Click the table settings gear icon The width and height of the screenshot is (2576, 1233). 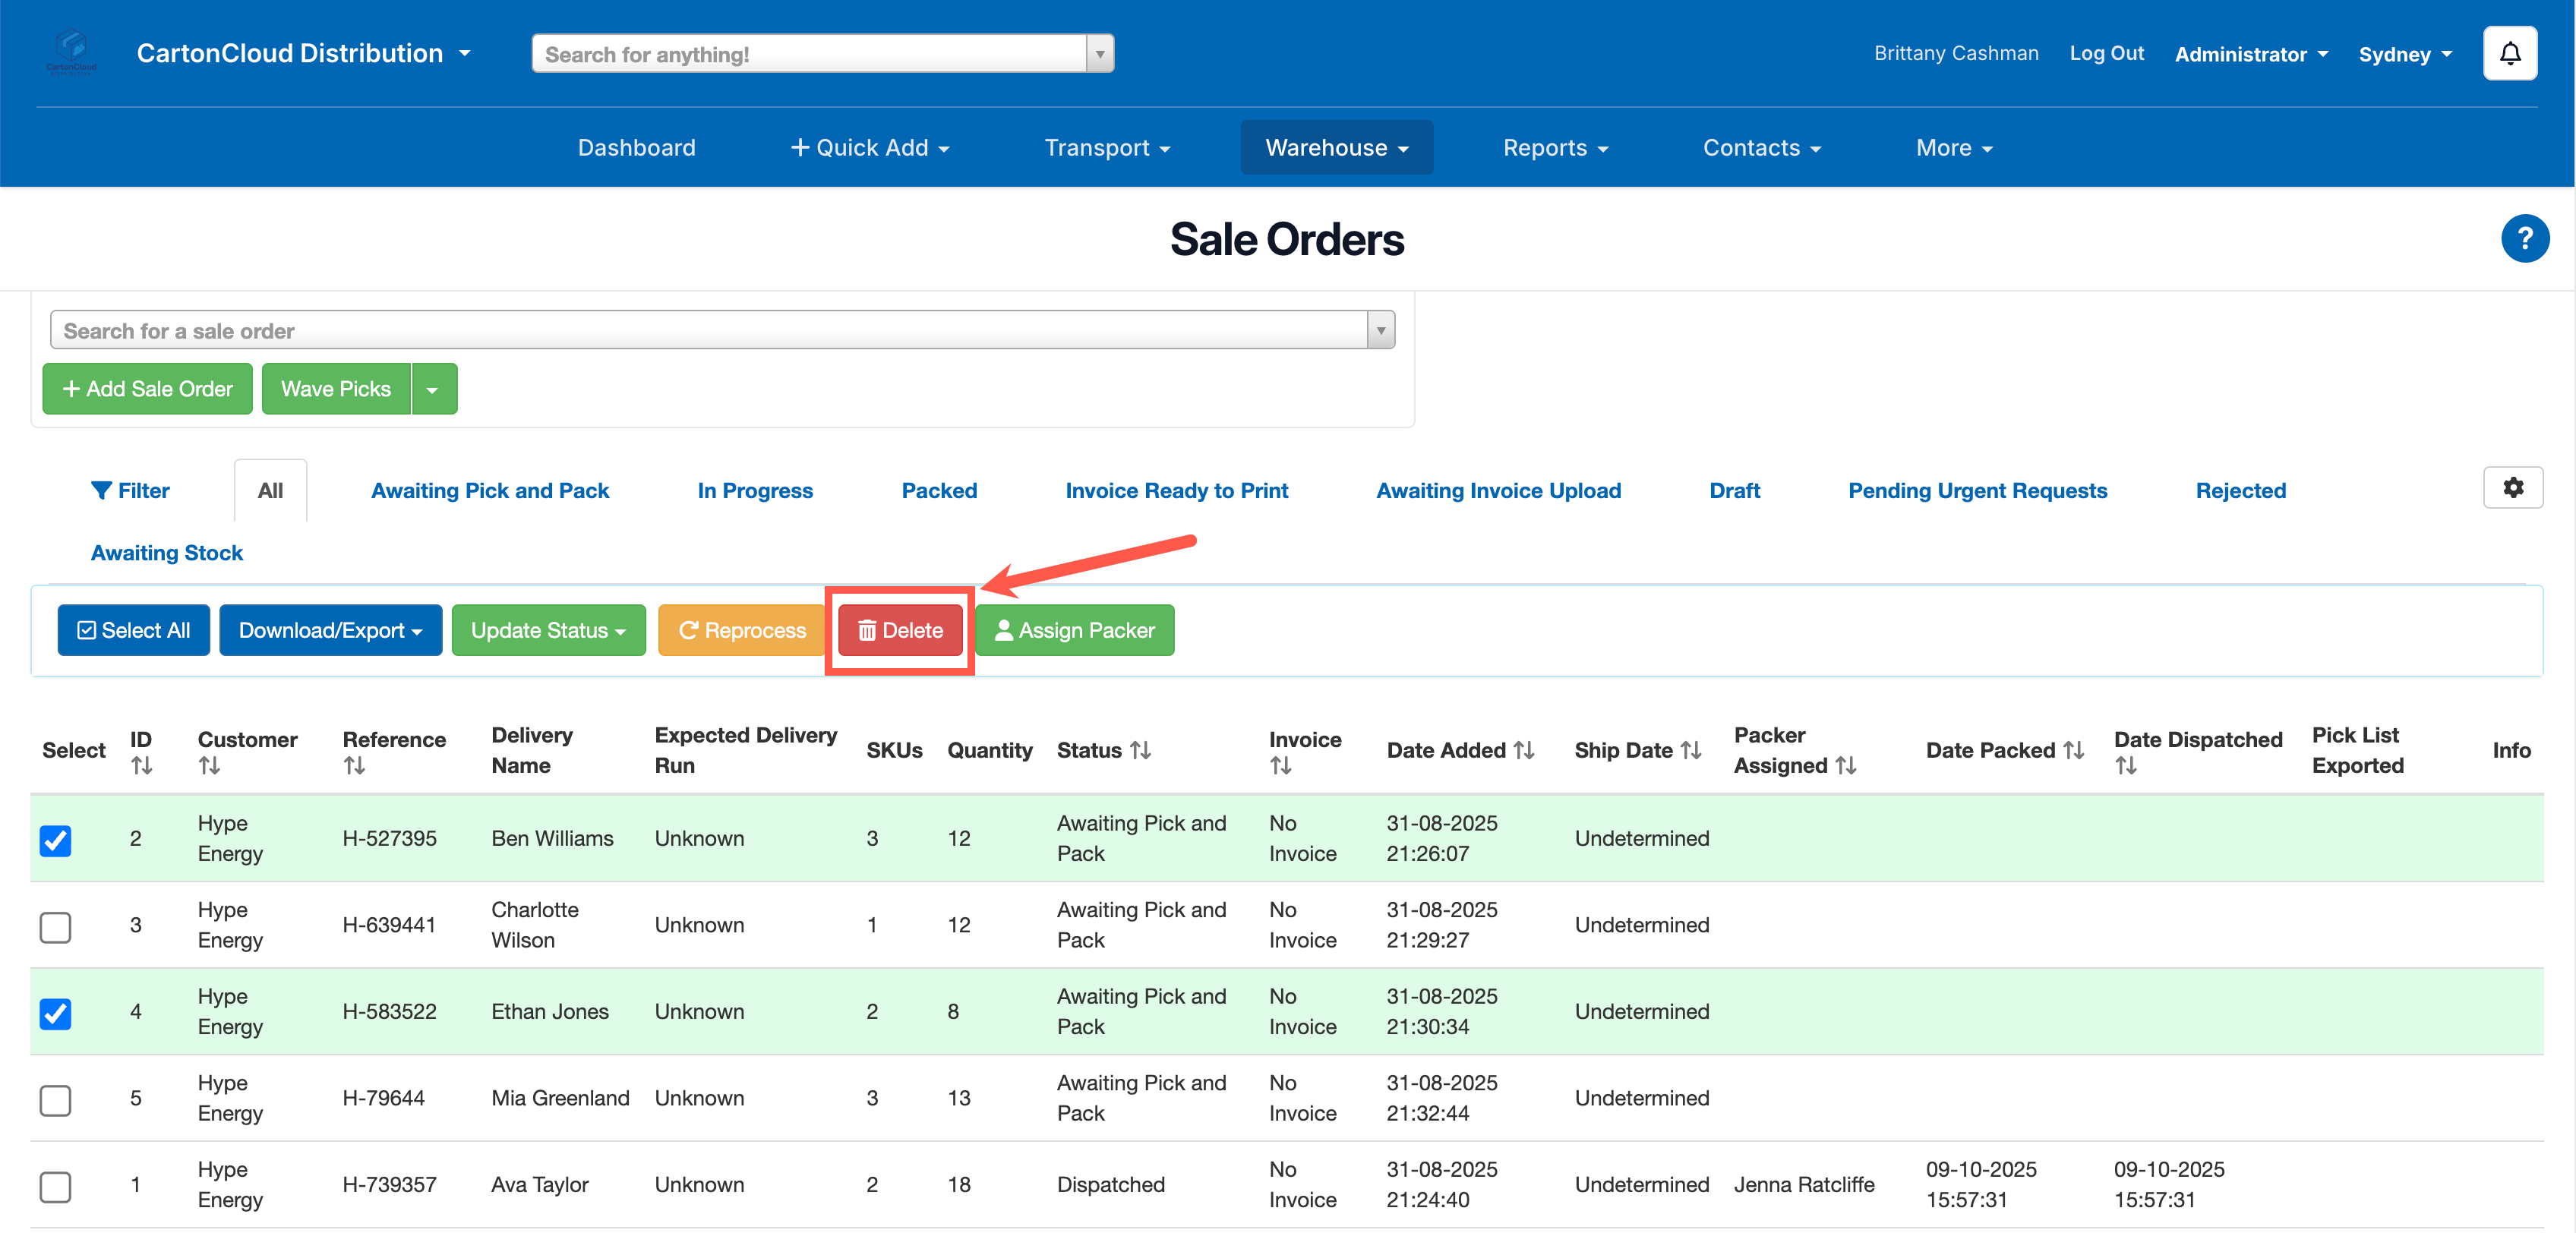coord(2512,487)
